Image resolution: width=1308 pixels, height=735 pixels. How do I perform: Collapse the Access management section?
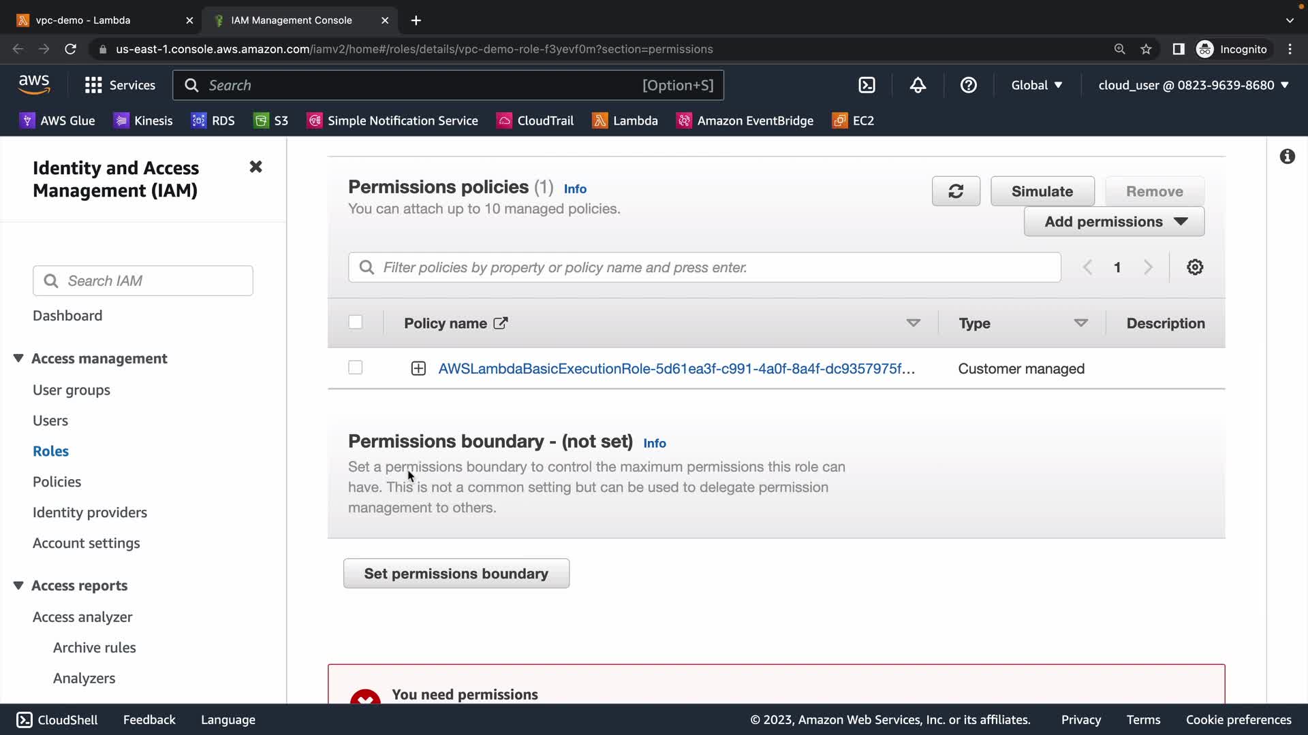tap(18, 359)
